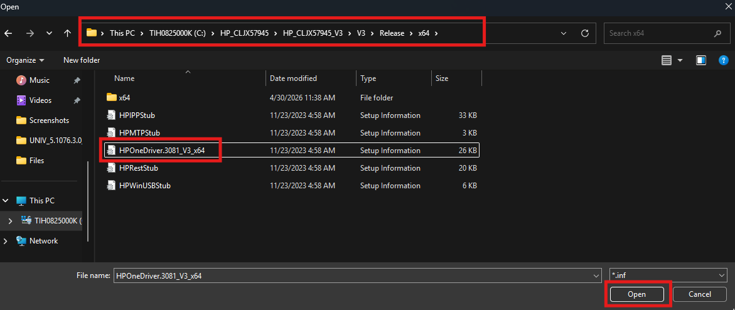Open Files folder in sidebar
Viewport: 735px width, 310px height.
pyautogui.click(x=36, y=161)
